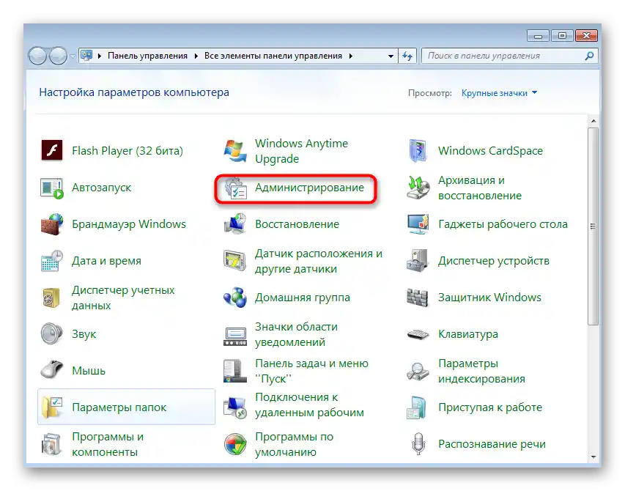Open the Параметры индексирования icon
The height and width of the screenshot is (491, 625).
coord(418,371)
